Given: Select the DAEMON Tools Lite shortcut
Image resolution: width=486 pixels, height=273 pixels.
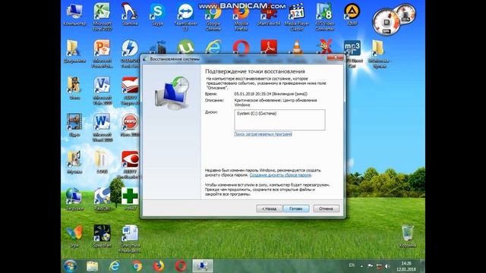Looking at the screenshot, I should (130, 54).
